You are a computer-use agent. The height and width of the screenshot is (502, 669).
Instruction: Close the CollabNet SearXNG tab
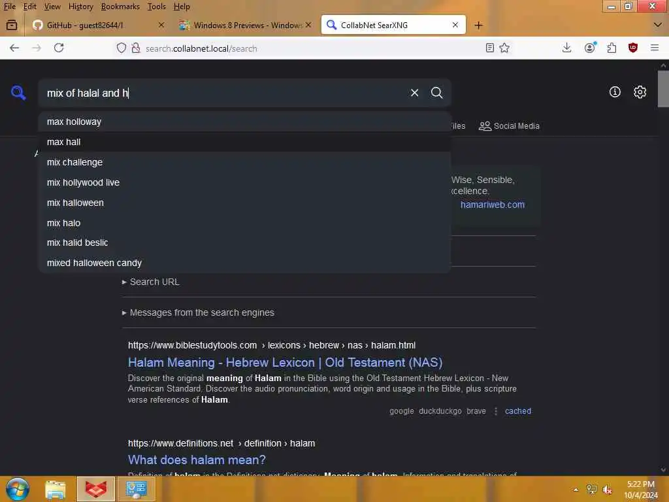pos(455,25)
